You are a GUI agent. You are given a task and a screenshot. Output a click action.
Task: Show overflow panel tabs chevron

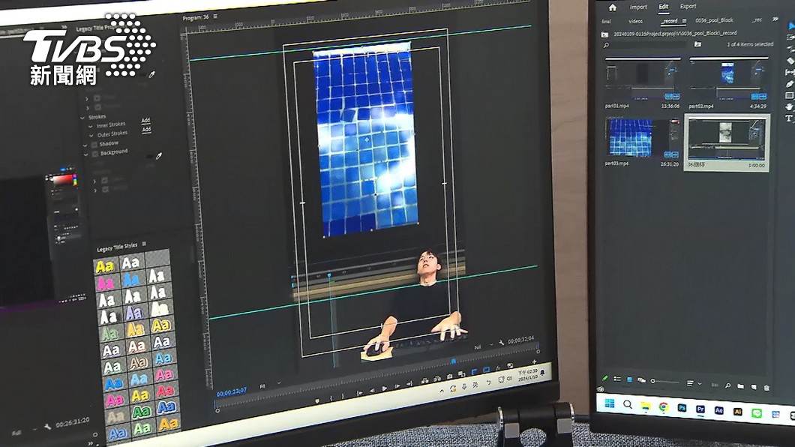pos(775,19)
